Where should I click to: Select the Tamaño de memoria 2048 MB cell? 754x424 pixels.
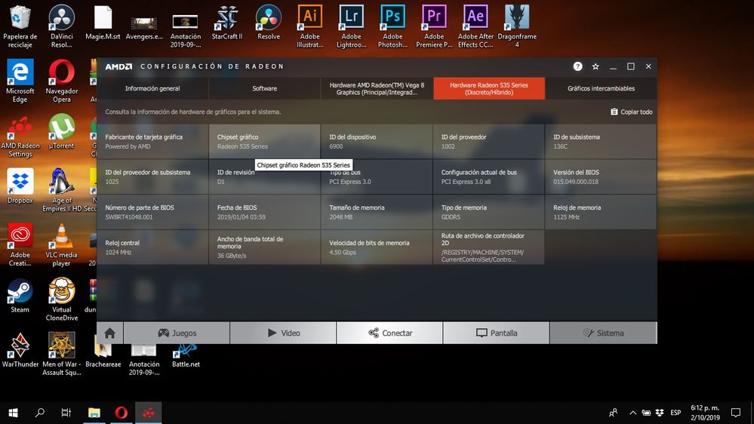click(377, 212)
